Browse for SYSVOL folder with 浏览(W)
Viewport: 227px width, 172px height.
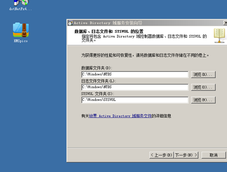pos(203,100)
